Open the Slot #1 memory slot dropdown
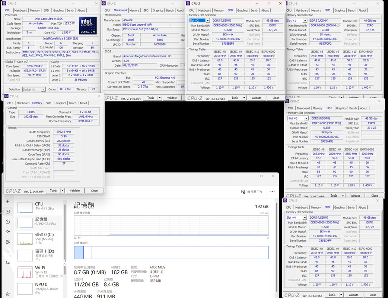 click(x=305, y=20)
